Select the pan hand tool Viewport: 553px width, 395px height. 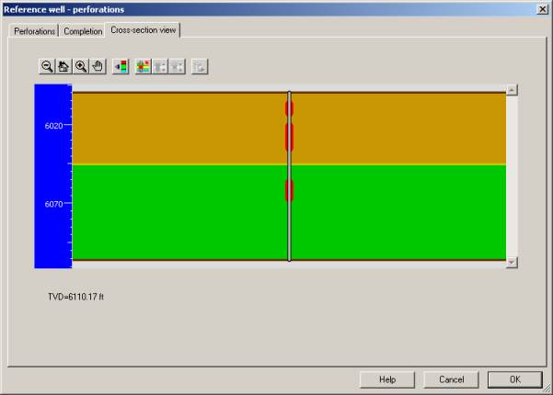point(97,66)
